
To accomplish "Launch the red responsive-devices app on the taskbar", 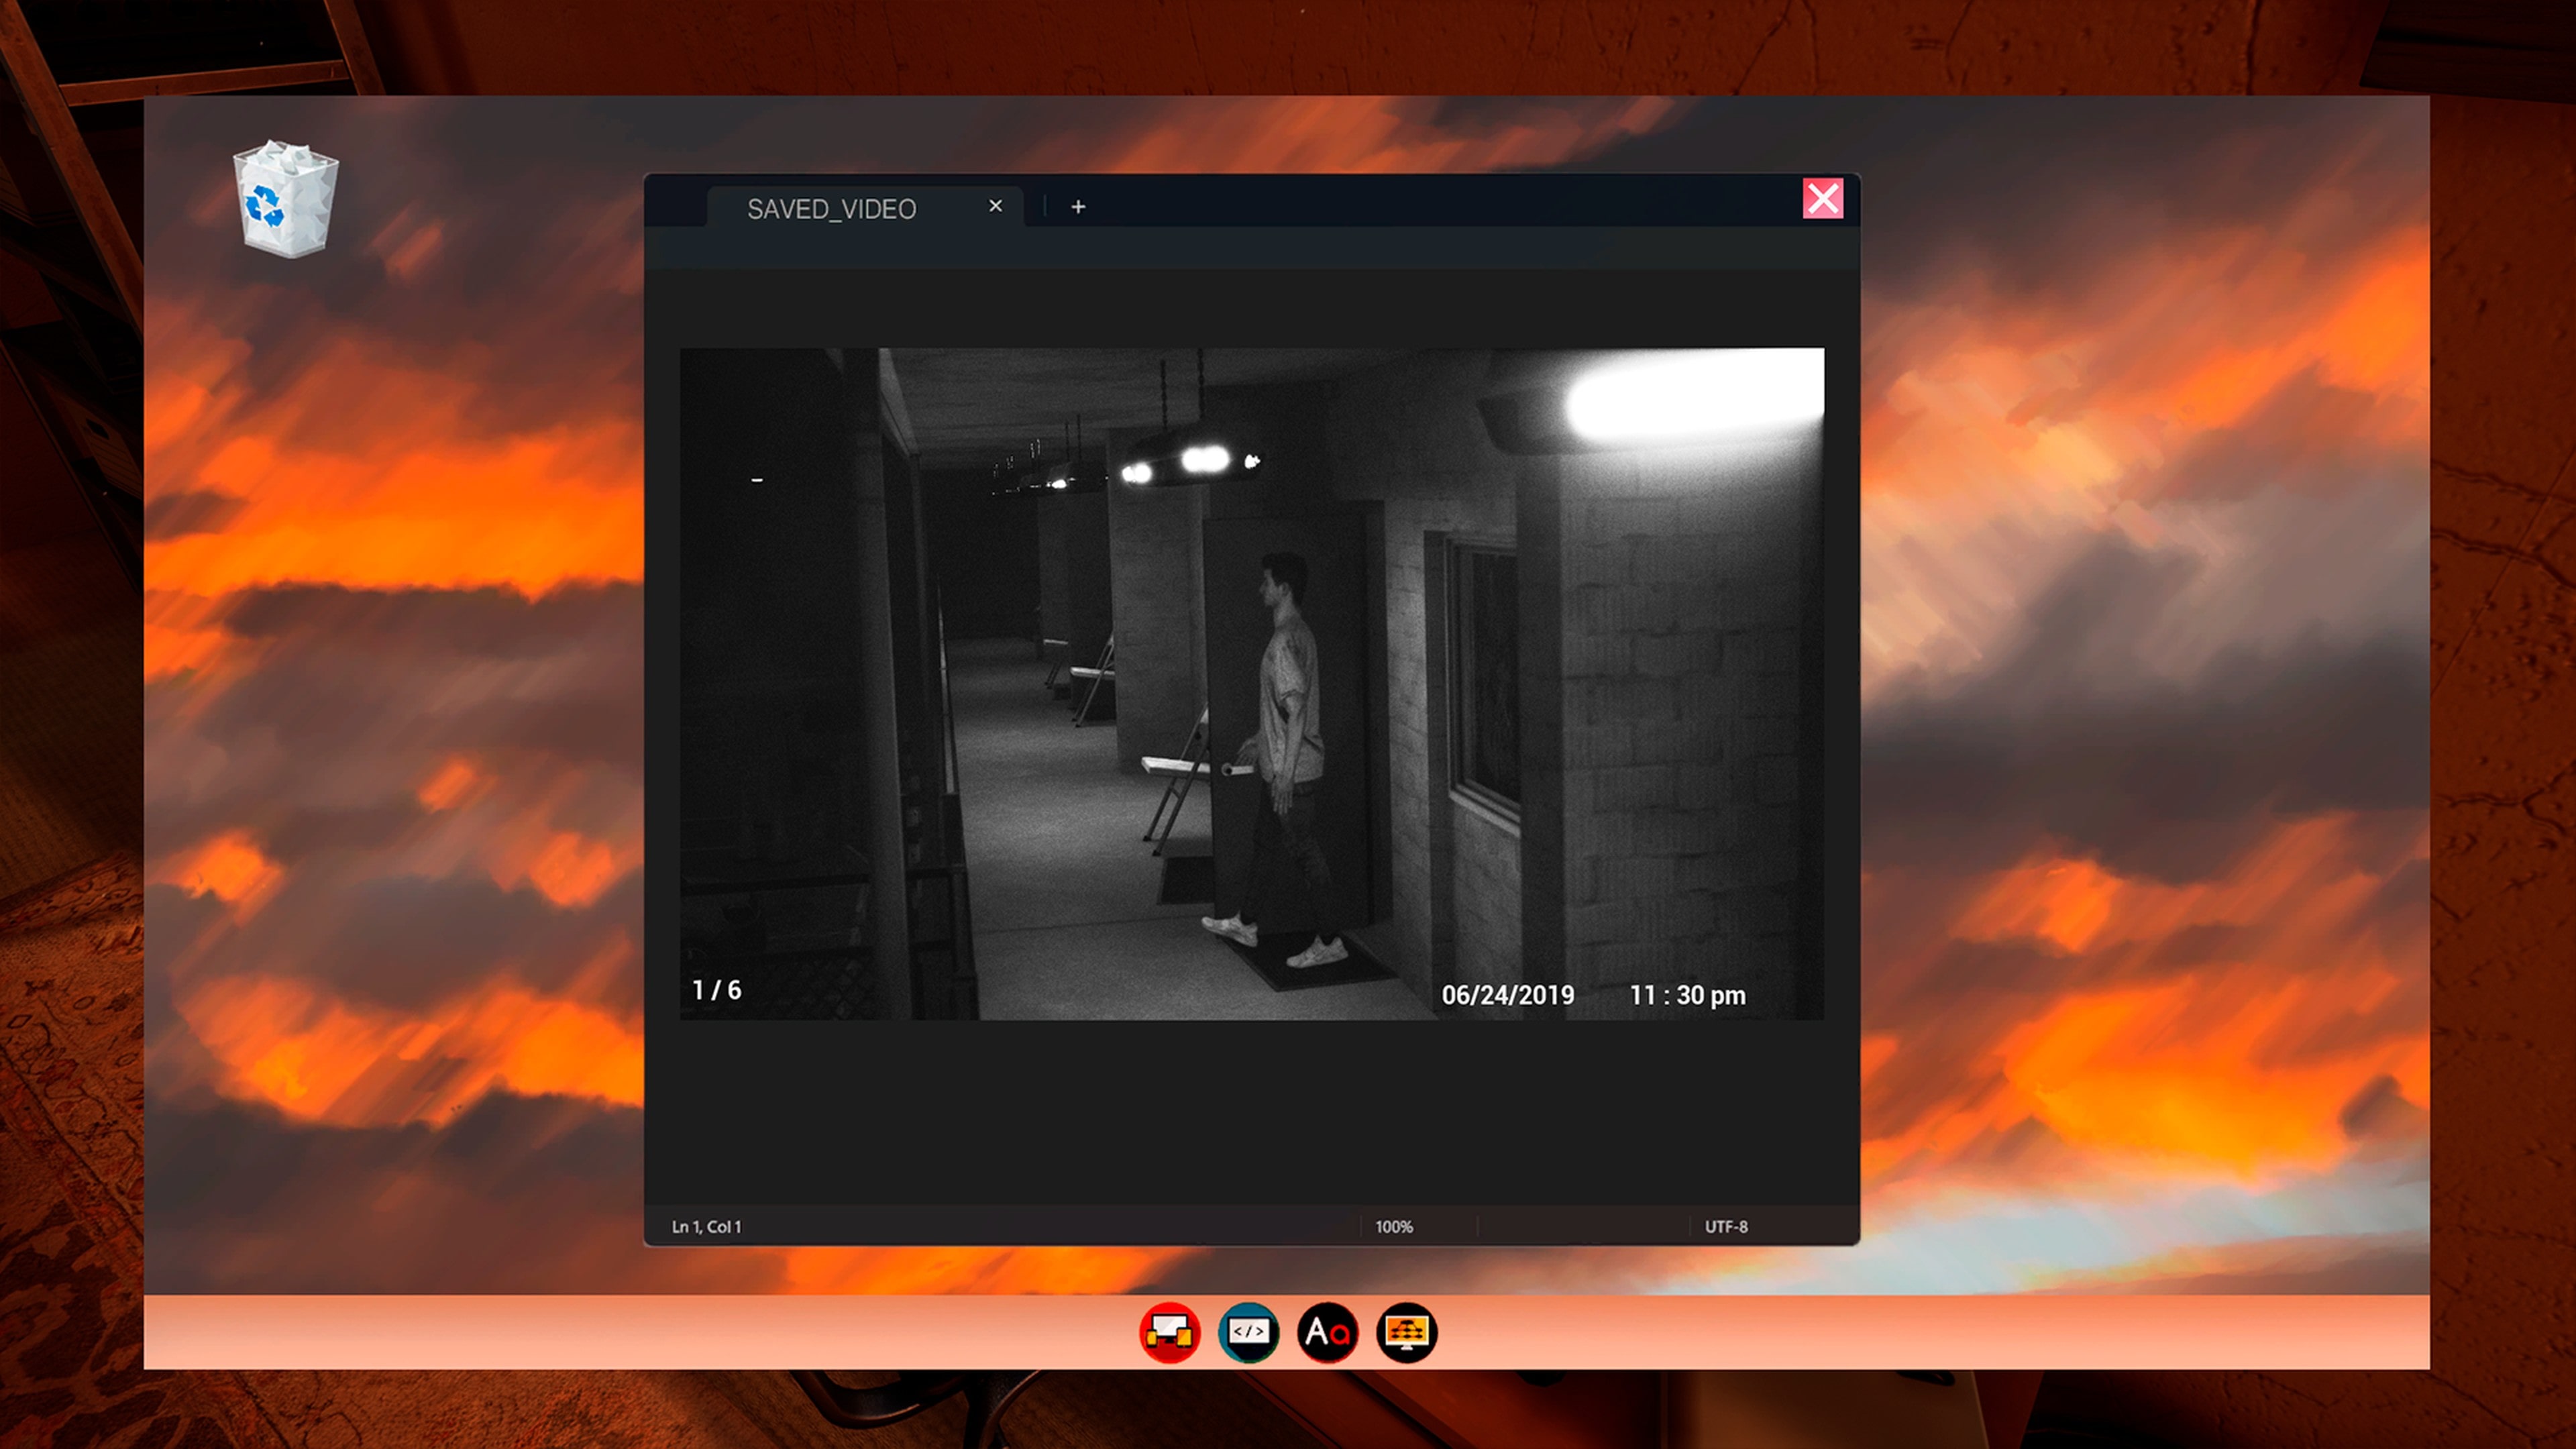I will [x=1169, y=1332].
